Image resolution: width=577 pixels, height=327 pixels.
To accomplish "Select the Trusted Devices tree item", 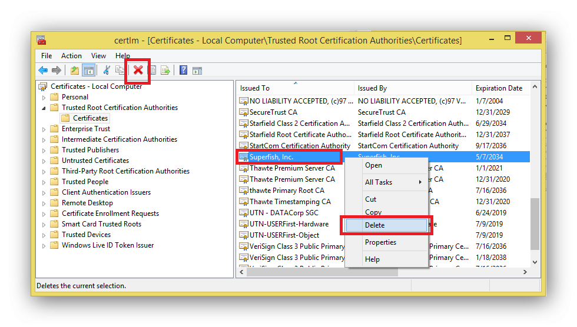I will click(x=86, y=235).
